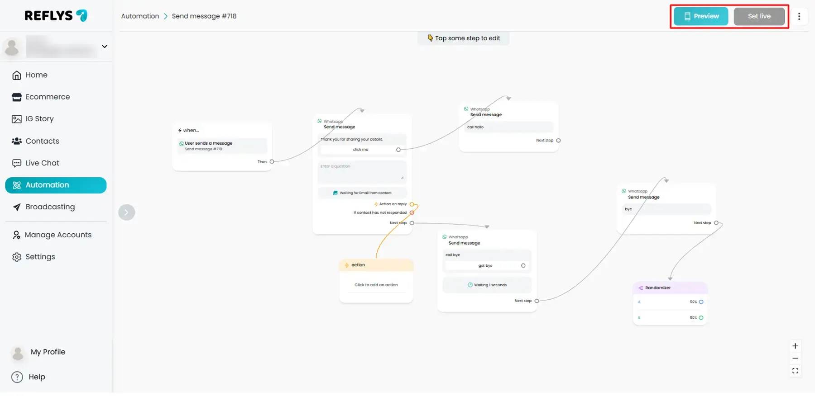The width and height of the screenshot is (815, 396).
Task: Click the 'get bye' button connector circle
Action: (523, 266)
